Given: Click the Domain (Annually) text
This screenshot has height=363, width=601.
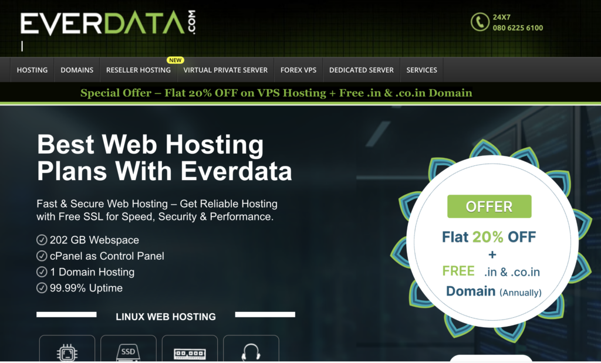Looking at the screenshot, I should [x=494, y=291].
